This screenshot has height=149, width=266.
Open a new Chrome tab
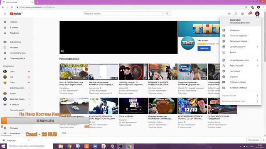pyautogui.click(x=37, y=2)
